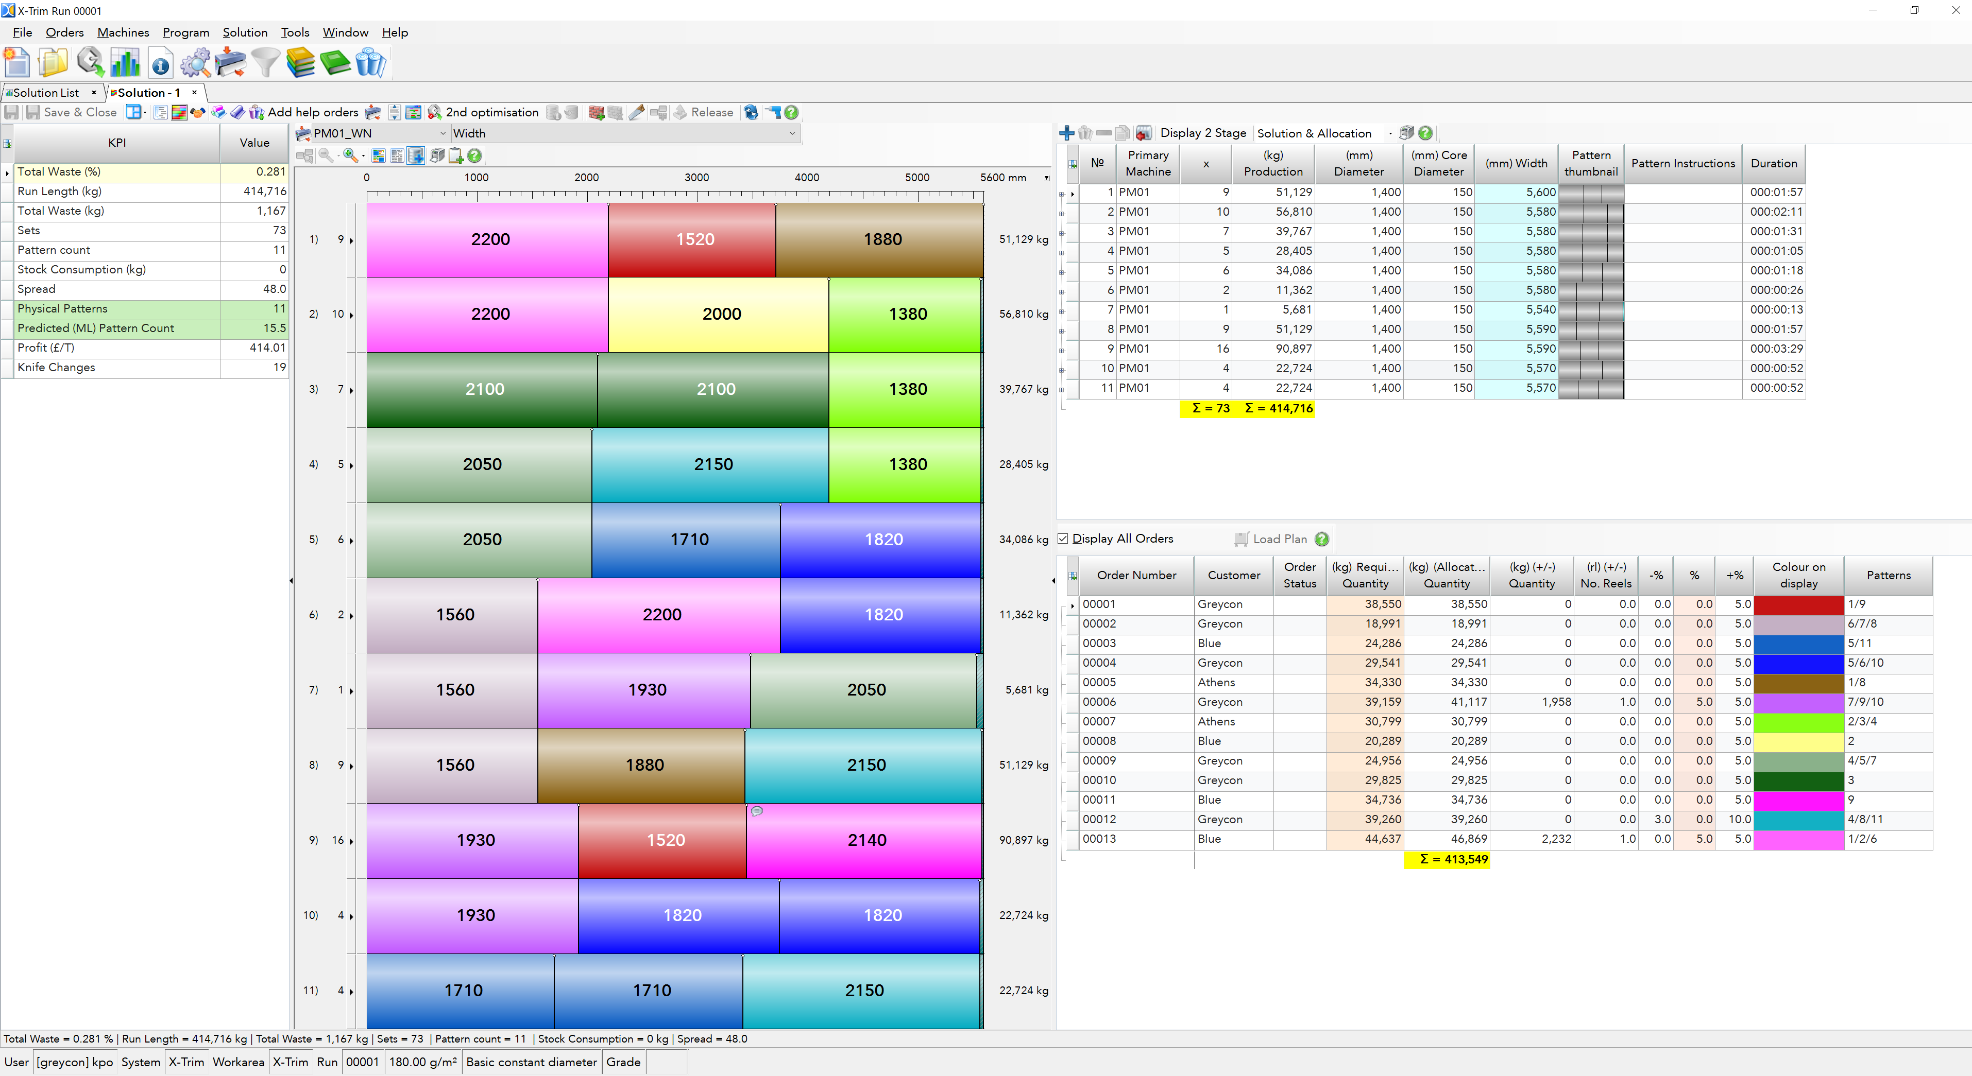1972x1076 pixels.
Task: Toggle the highlighted database plus view button
Action: [416, 155]
